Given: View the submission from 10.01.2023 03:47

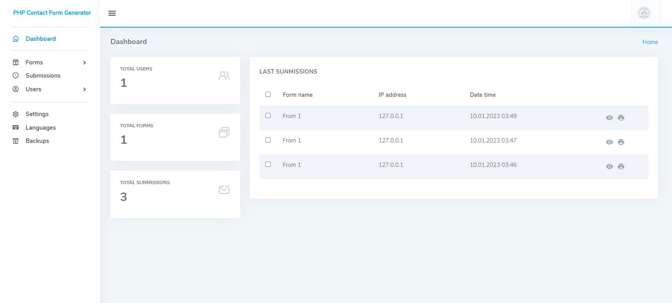Looking at the screenshot, I should point(609,142).
